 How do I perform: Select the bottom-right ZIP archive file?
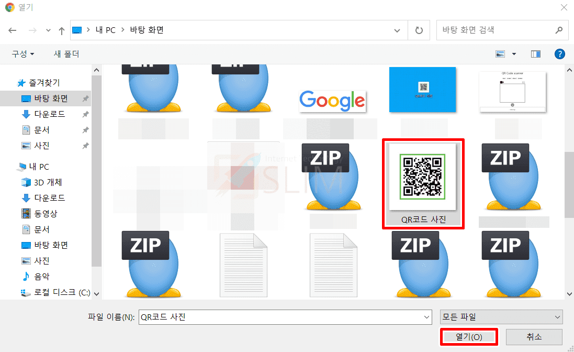coord(512,265)
